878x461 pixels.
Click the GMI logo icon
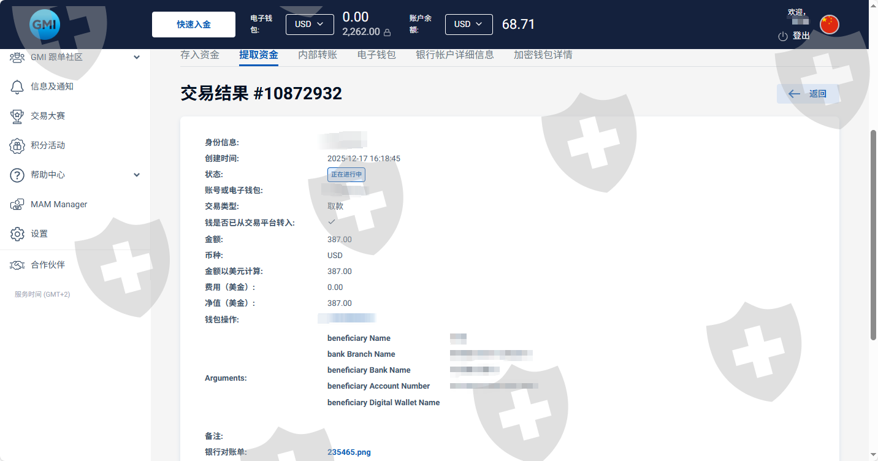(45, 25)
